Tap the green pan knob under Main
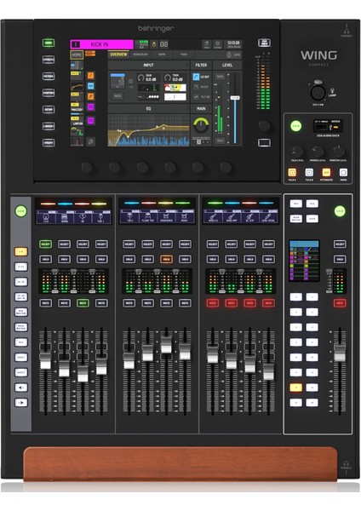This screenshot has width=361, height=511. coord(201,125)
